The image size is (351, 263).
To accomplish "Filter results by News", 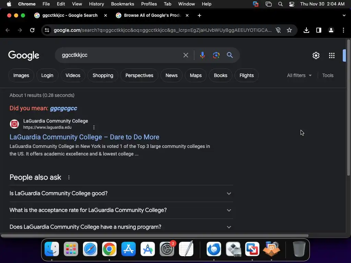I will click(x=171, y=75).
